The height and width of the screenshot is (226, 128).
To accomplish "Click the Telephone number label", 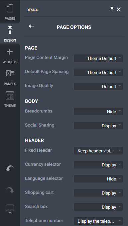I will [44, 221].
